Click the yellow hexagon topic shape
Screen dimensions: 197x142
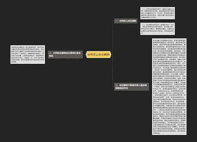(98, 54)
